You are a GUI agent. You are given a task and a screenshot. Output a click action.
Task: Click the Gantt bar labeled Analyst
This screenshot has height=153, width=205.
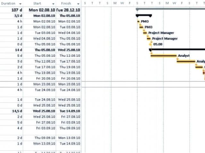click(x=164, y=56)
